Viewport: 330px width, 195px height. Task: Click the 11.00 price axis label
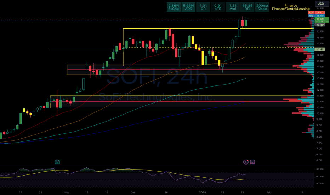coord(320,102)
